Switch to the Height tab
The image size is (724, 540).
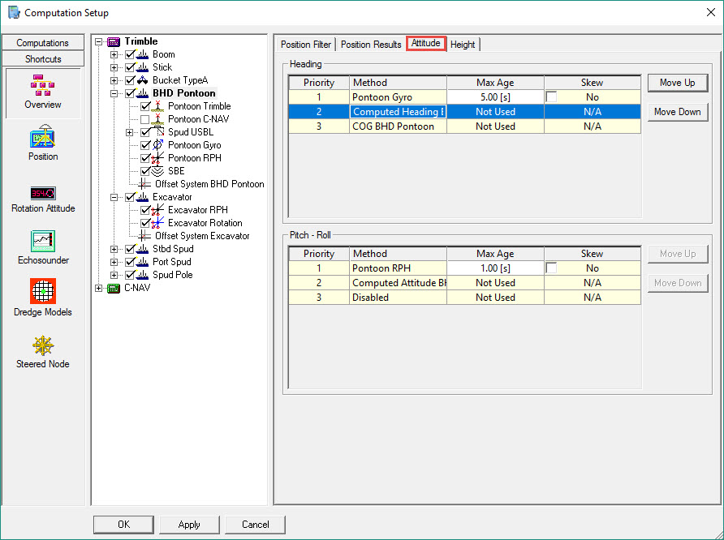pyautogui.click(x=463, y=45)
